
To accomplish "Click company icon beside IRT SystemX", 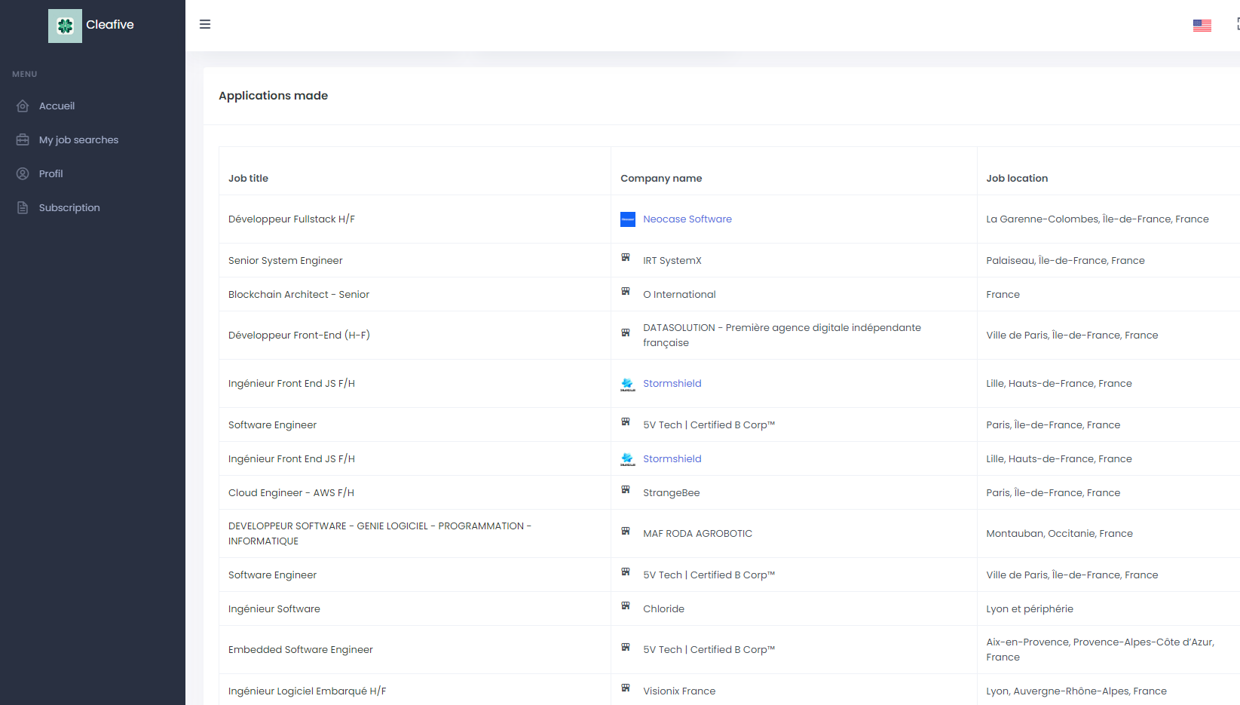I will [626, 258].
